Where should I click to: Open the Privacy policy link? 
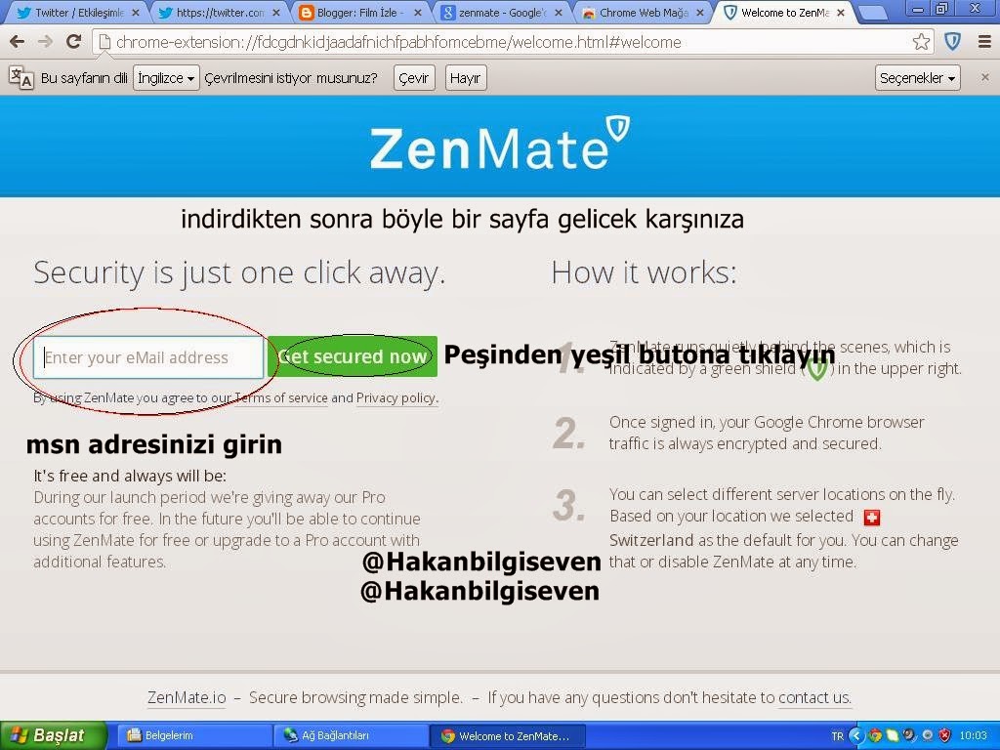pyautogui.click(x=396, y=398)
